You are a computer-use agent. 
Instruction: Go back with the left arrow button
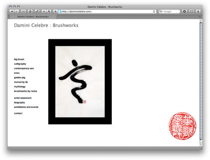pos(12,11)
